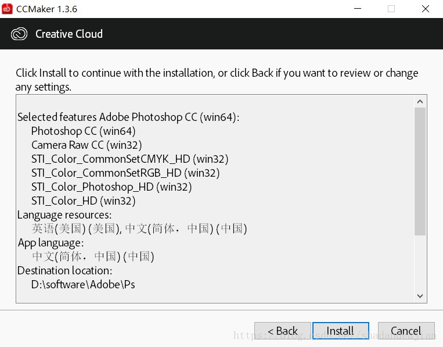Click the Creative Cloud header title text

69,34
